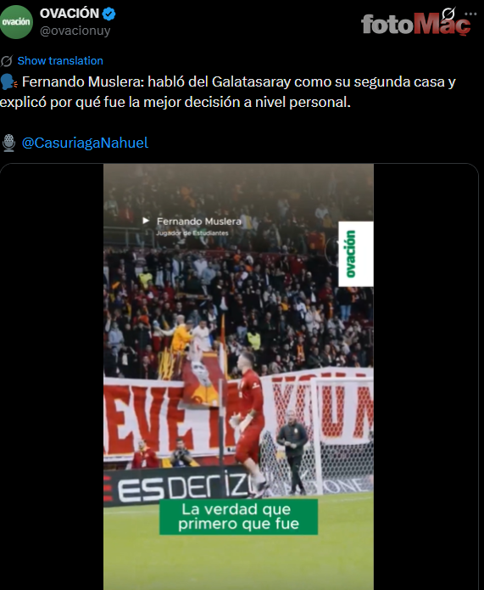Click the speaking head emoji in tweet
Viewport: 484px width, 590px height.
click(x=9, y=82)
